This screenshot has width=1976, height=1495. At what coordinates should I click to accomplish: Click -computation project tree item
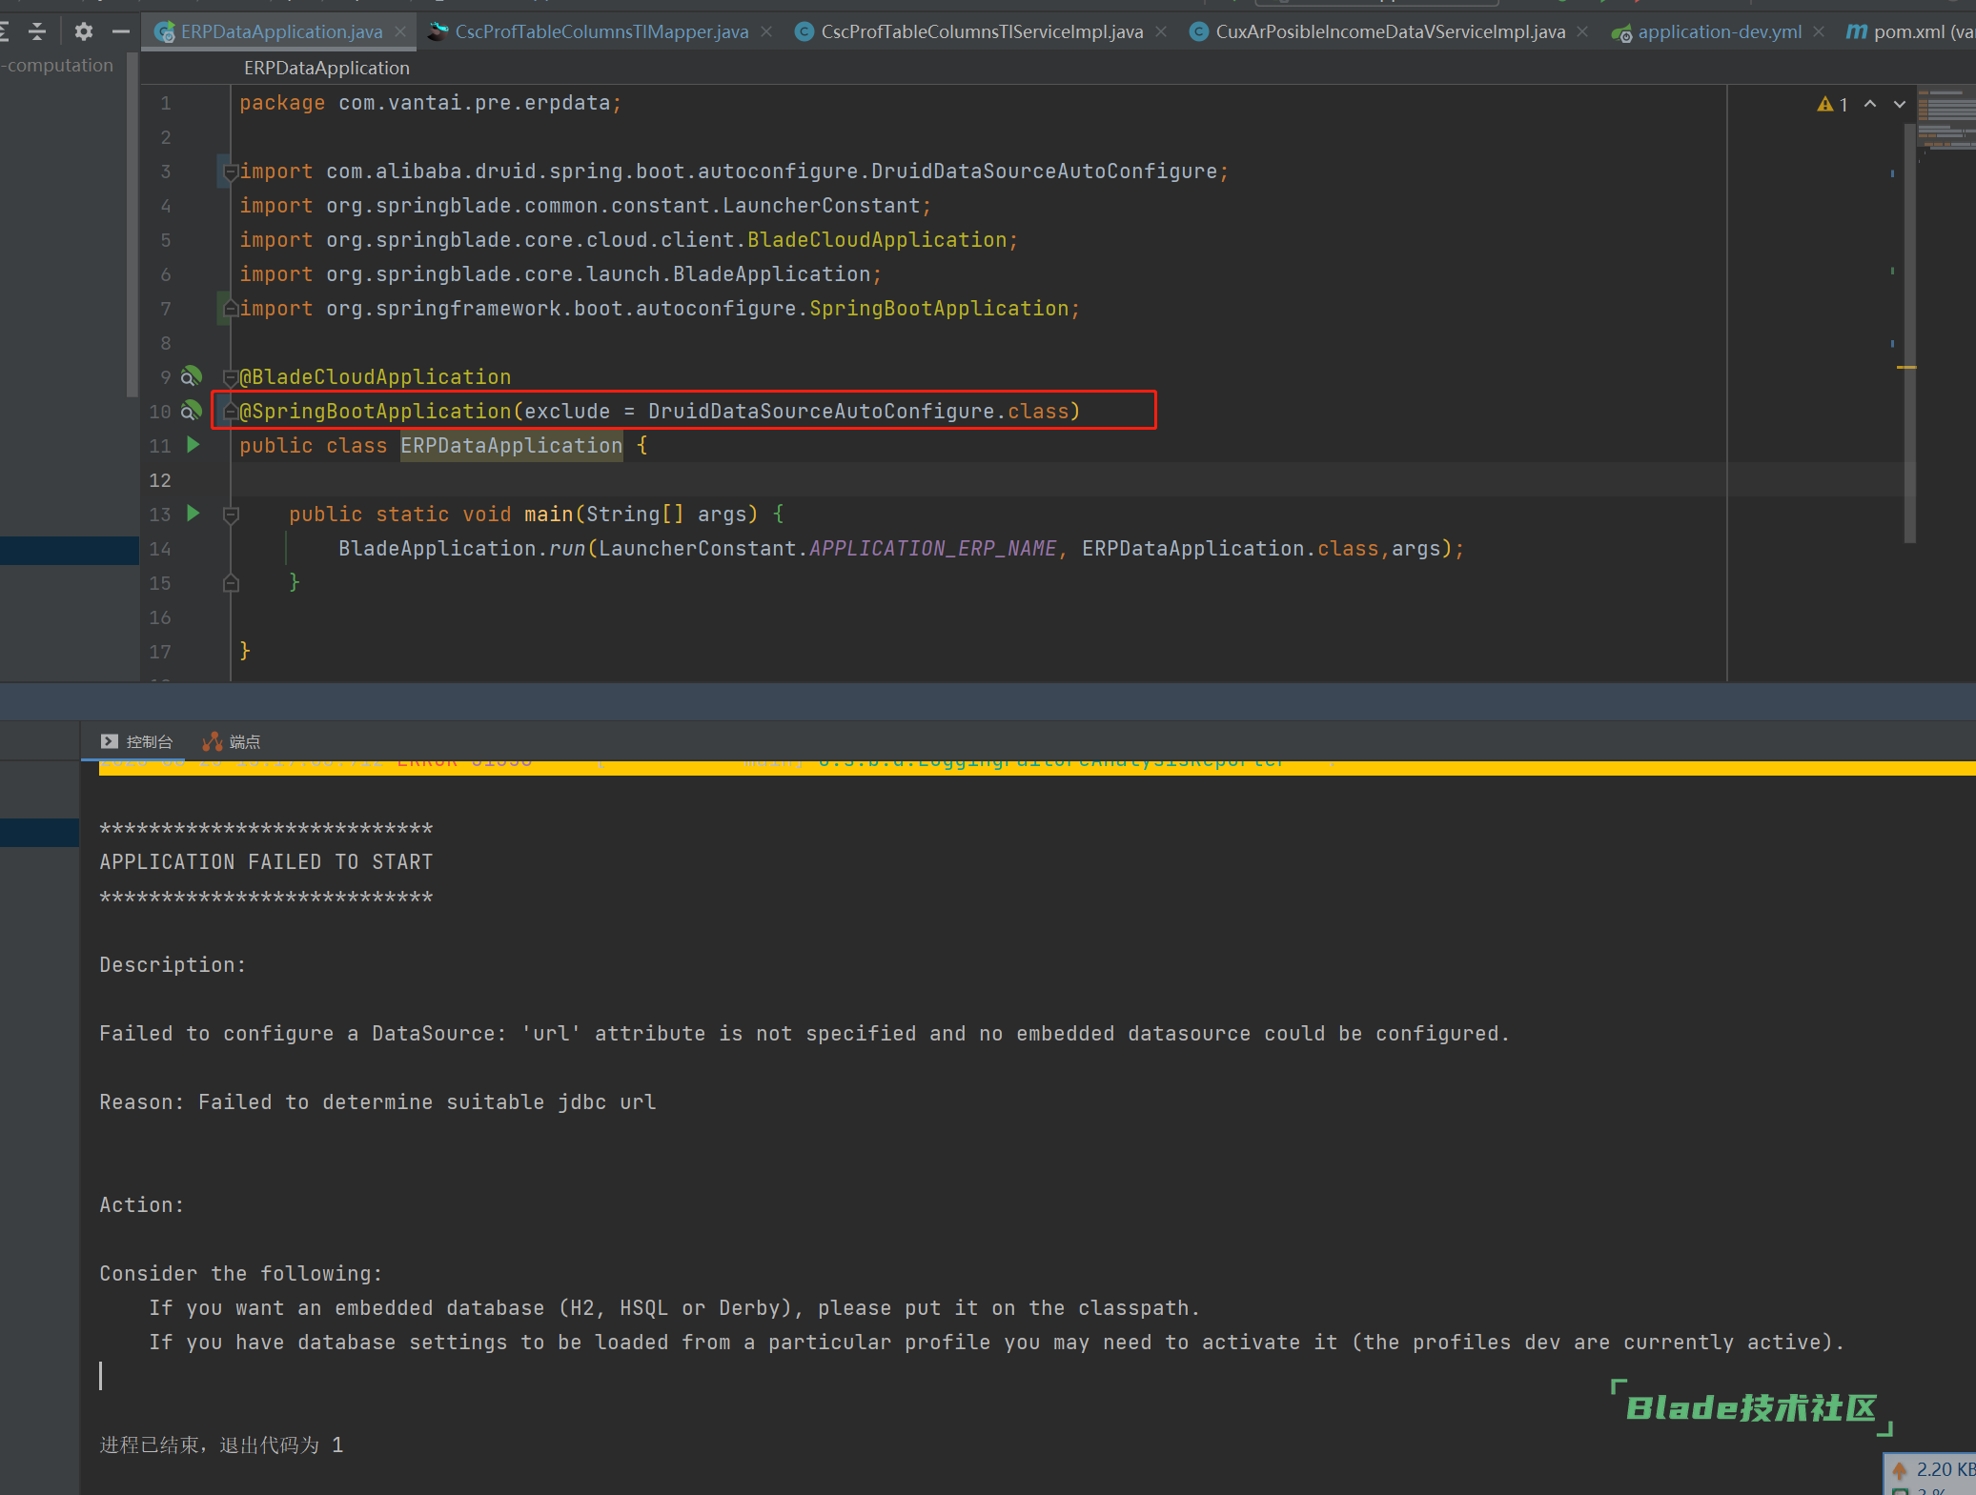tap(57, 65)
